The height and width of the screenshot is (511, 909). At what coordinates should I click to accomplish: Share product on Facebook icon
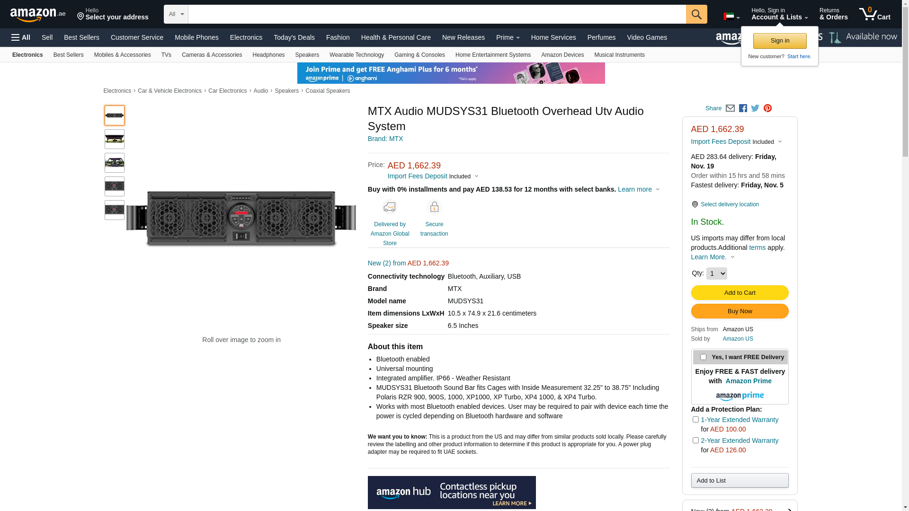743,108
